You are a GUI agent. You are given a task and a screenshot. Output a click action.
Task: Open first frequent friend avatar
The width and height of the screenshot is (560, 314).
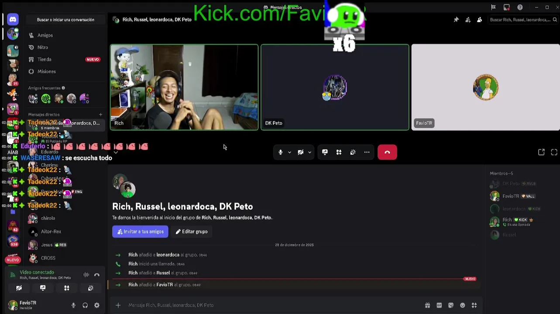point(33,99)
